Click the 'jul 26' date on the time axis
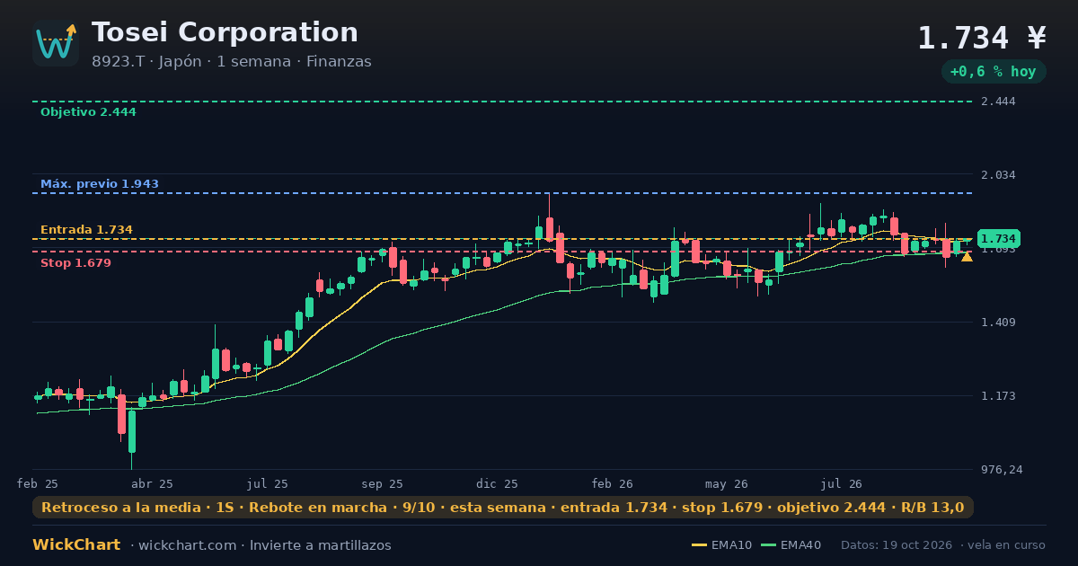This screenshot has height=566, width=1078. [x=843, y=484]
